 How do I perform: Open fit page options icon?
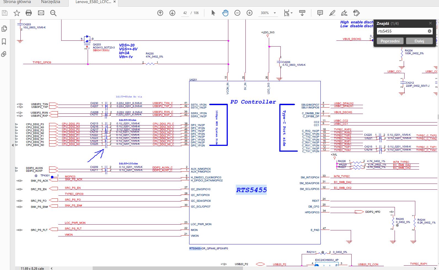tap(287, 13)
